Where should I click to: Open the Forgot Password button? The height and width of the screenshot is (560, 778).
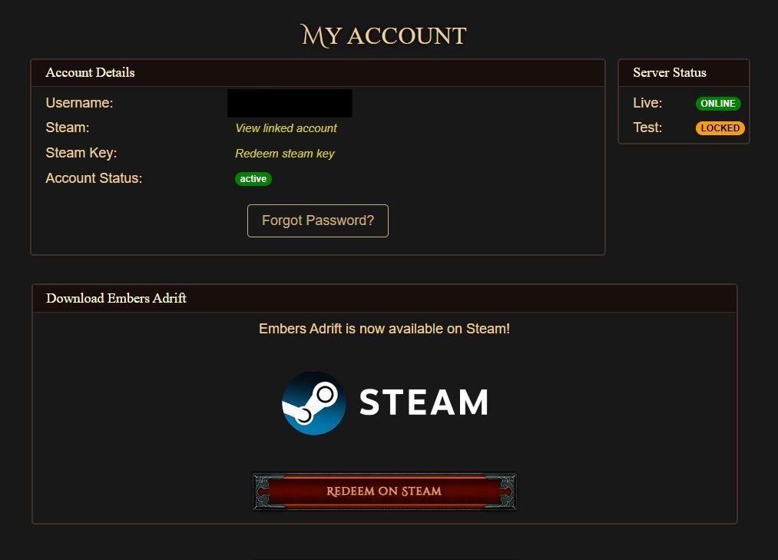[318, 221]
